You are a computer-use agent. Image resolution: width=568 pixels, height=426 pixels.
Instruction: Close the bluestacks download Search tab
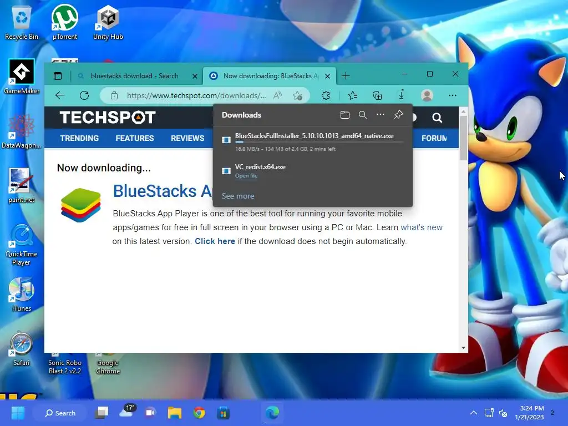(x=195, y=76)
